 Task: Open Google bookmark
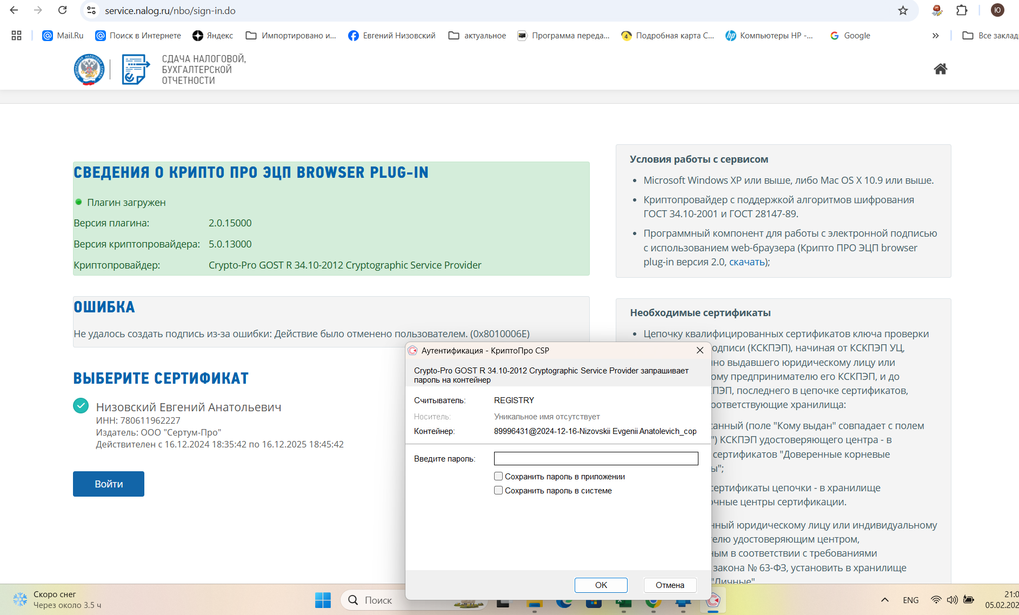pyautogui.click(x=850, y=36)
